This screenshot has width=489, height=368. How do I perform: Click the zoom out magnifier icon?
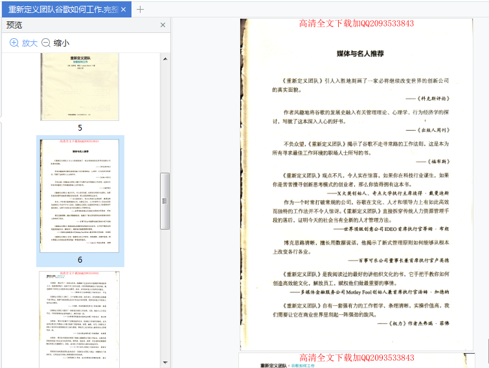coord(46,43)
